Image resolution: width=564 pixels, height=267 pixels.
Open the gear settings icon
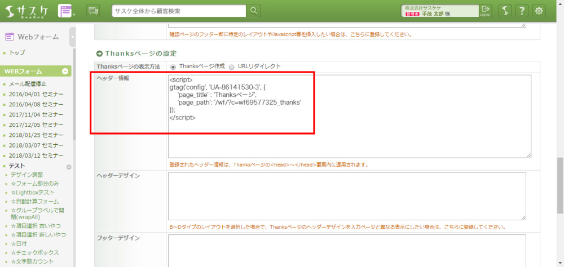539,11
